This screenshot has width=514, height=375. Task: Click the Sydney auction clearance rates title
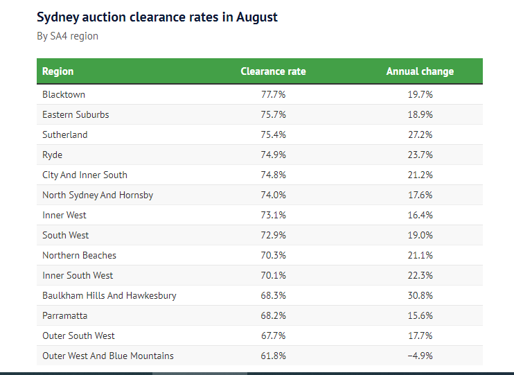tap(157, 17)
